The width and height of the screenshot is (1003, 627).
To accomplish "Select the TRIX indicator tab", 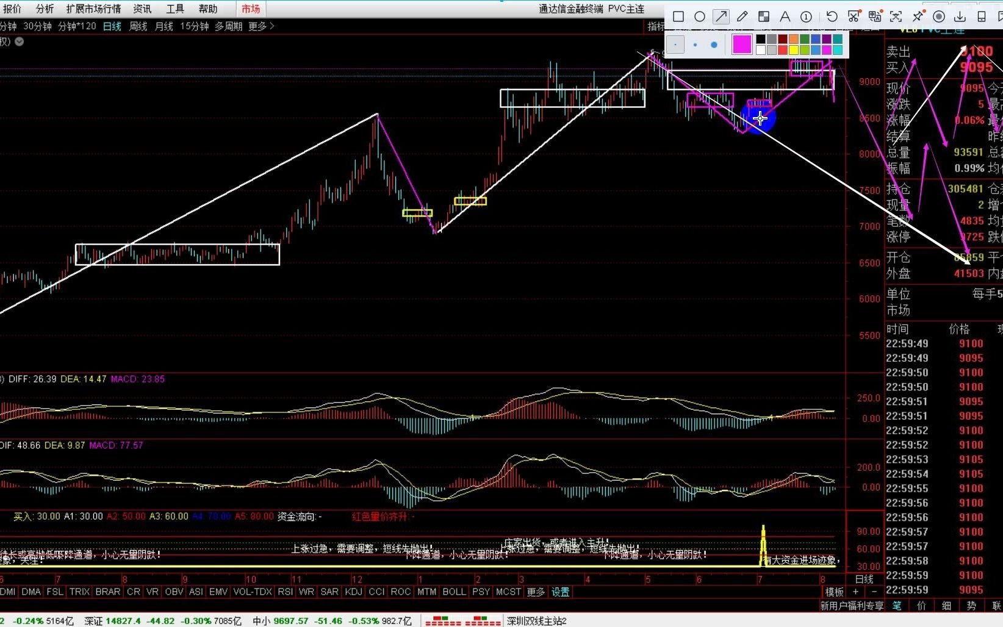I will pyautogui.click(x=79, y=592).
